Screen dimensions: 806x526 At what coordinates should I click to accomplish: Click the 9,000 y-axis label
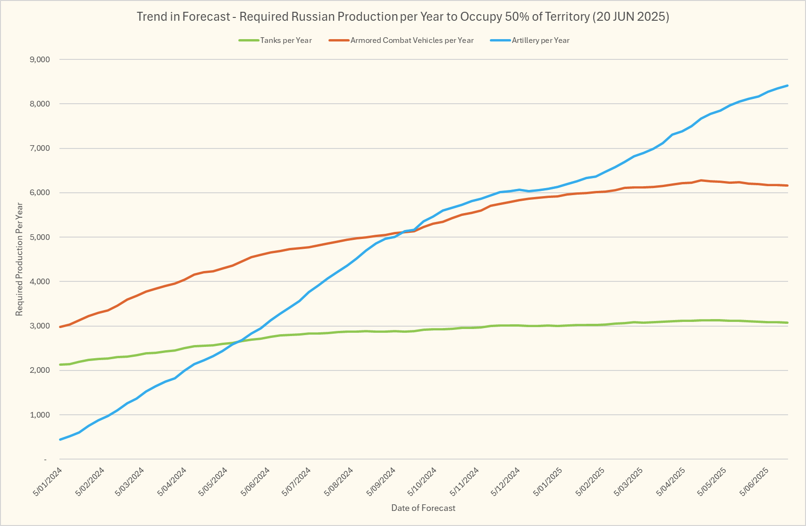pos(40,59)
